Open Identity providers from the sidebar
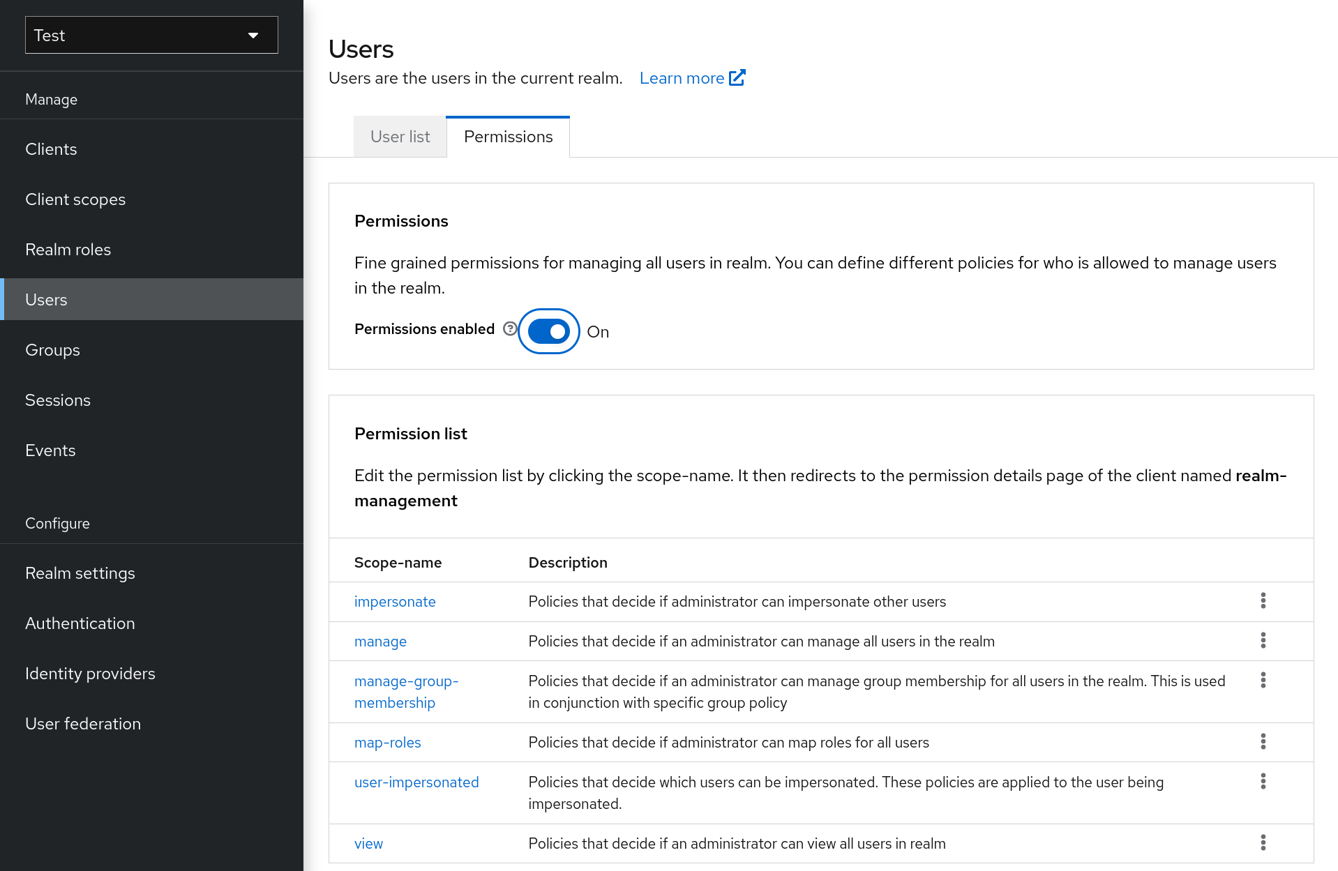The height and width of the screenshot is (871, 1338). 90,673
